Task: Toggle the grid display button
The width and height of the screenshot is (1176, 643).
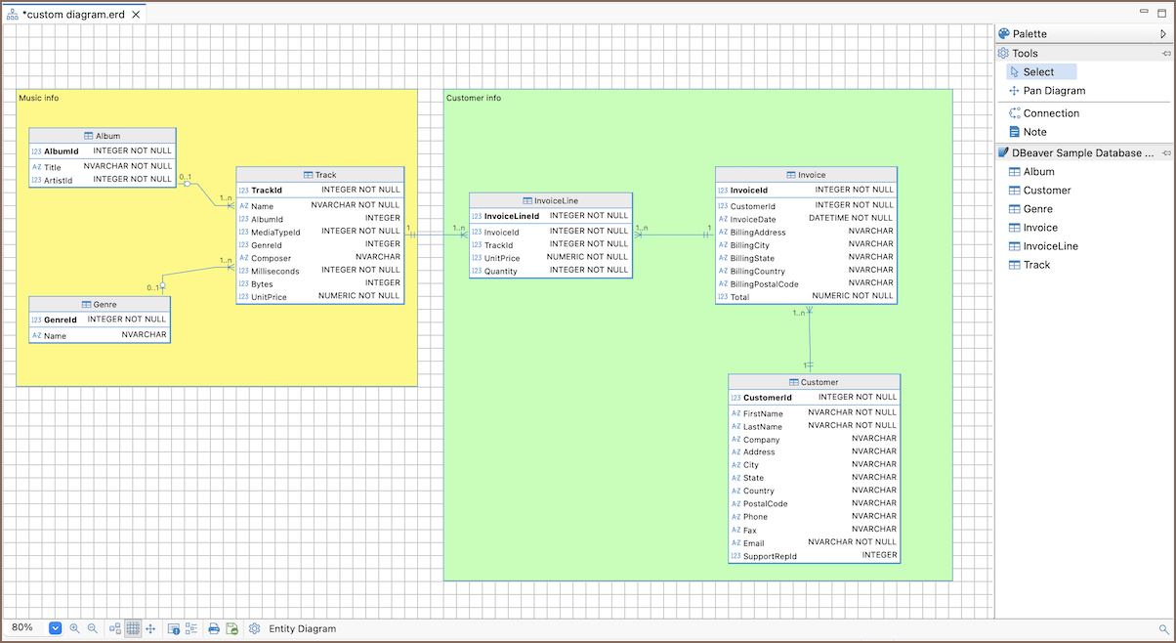Action: tap(133, 628)
